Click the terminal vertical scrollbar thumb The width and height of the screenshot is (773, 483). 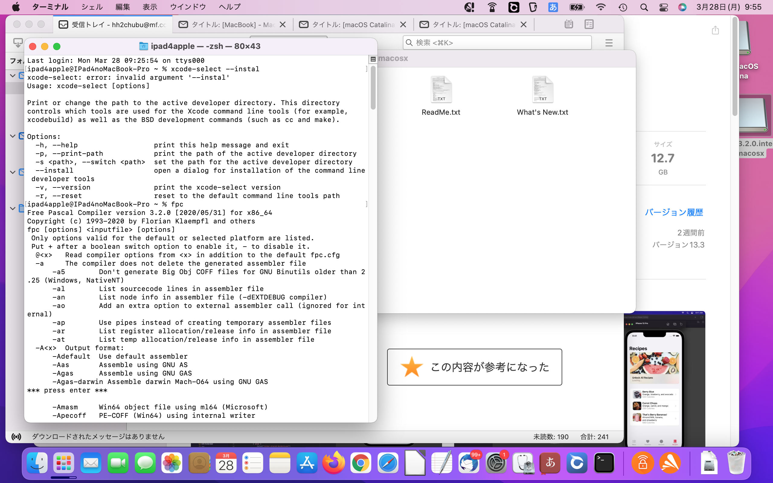pyautogui.click(x=373, y=88)
